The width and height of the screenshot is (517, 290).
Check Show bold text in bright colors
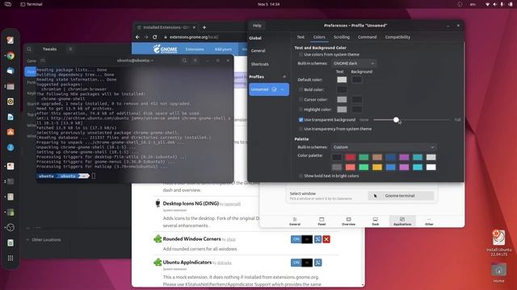(x=301, y=176)
